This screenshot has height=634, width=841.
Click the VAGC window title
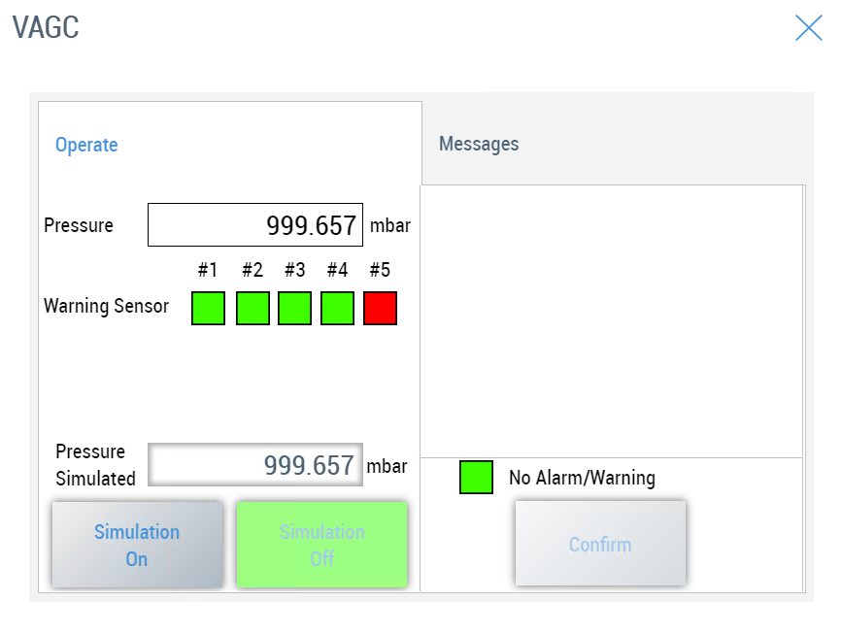click(x=46, y=28)
